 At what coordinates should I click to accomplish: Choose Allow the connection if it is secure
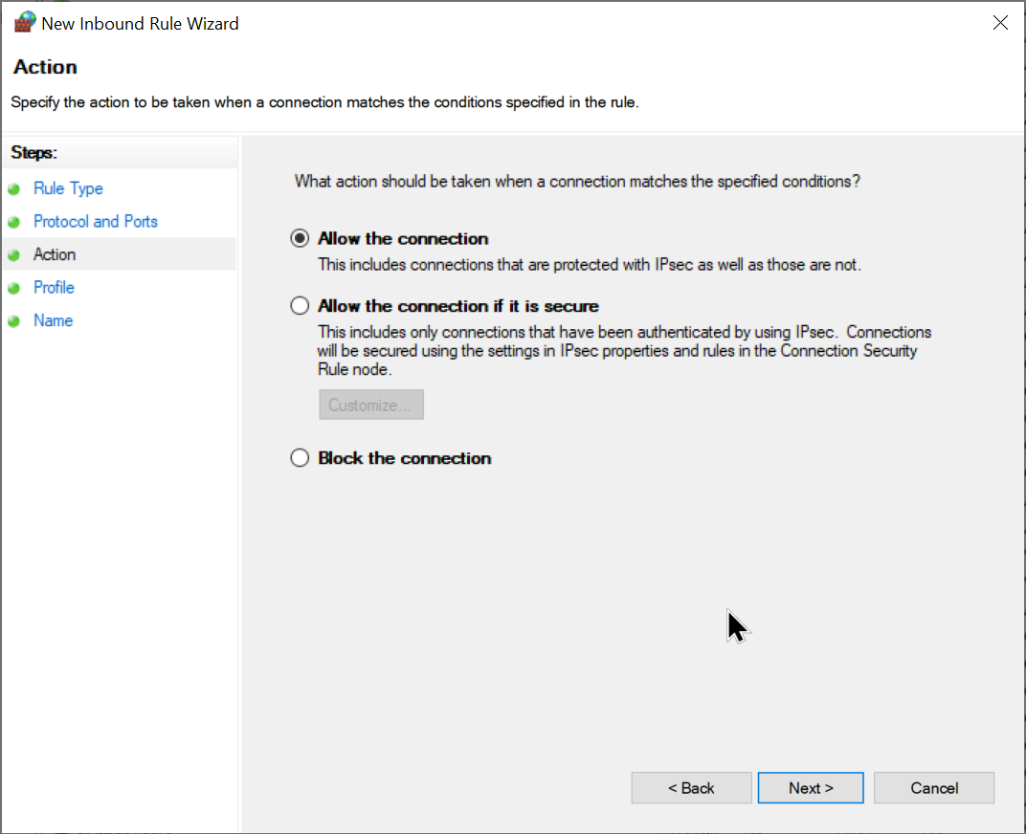point(300,305)
